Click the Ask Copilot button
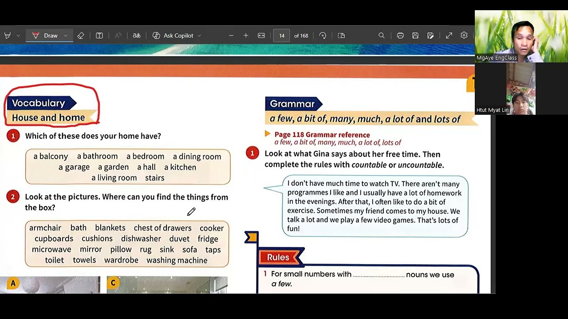568x319 pixels. point(173,35)
